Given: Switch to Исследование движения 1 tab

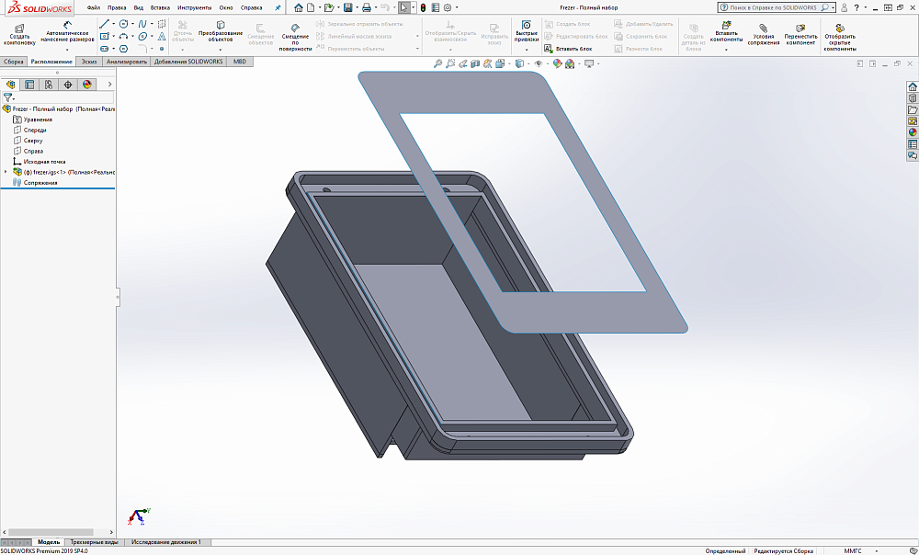Looking at the screenshot, I should pyautogui.click(x=165, y=542).
